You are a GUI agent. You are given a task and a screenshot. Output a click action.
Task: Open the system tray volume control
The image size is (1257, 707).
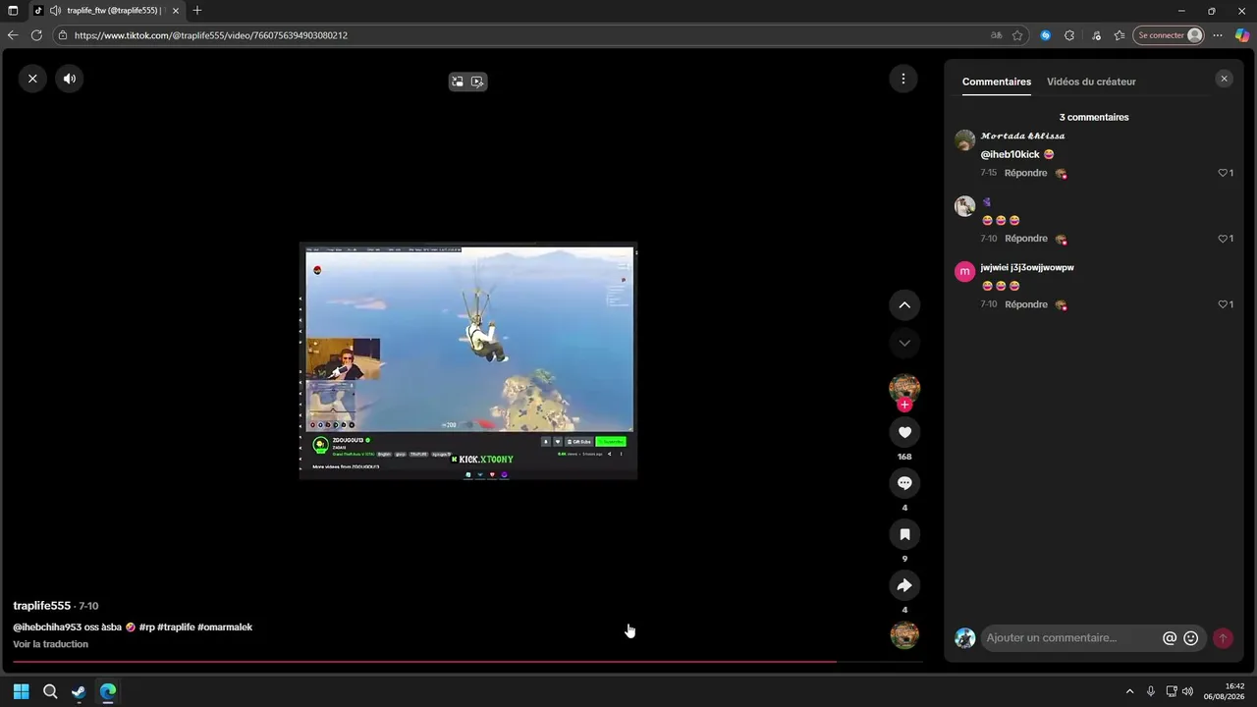point(1188,691)
